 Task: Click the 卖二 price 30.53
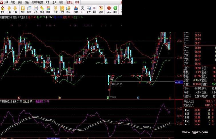[x=198, y=39]
